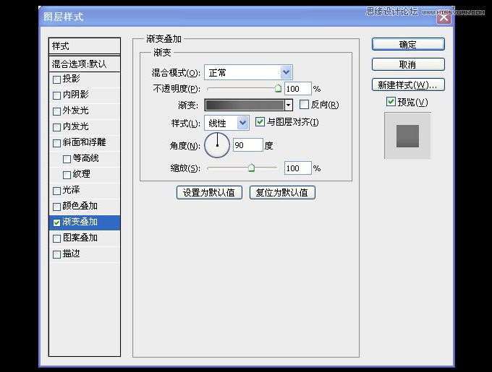Click the 设置为默认值 button
This screenshot has width=492, height=372.
(209, 193)
